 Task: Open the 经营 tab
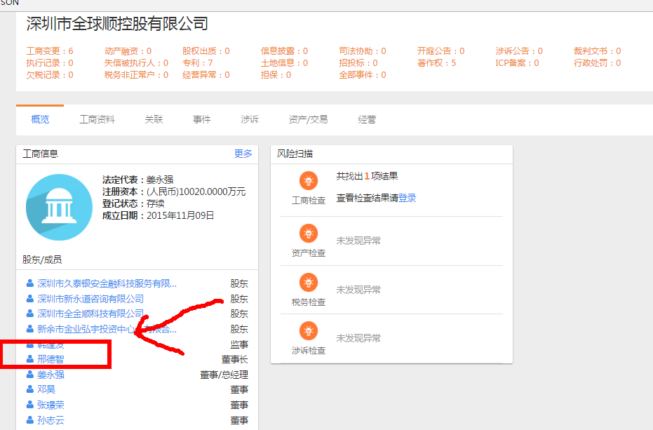coord(367,119)
